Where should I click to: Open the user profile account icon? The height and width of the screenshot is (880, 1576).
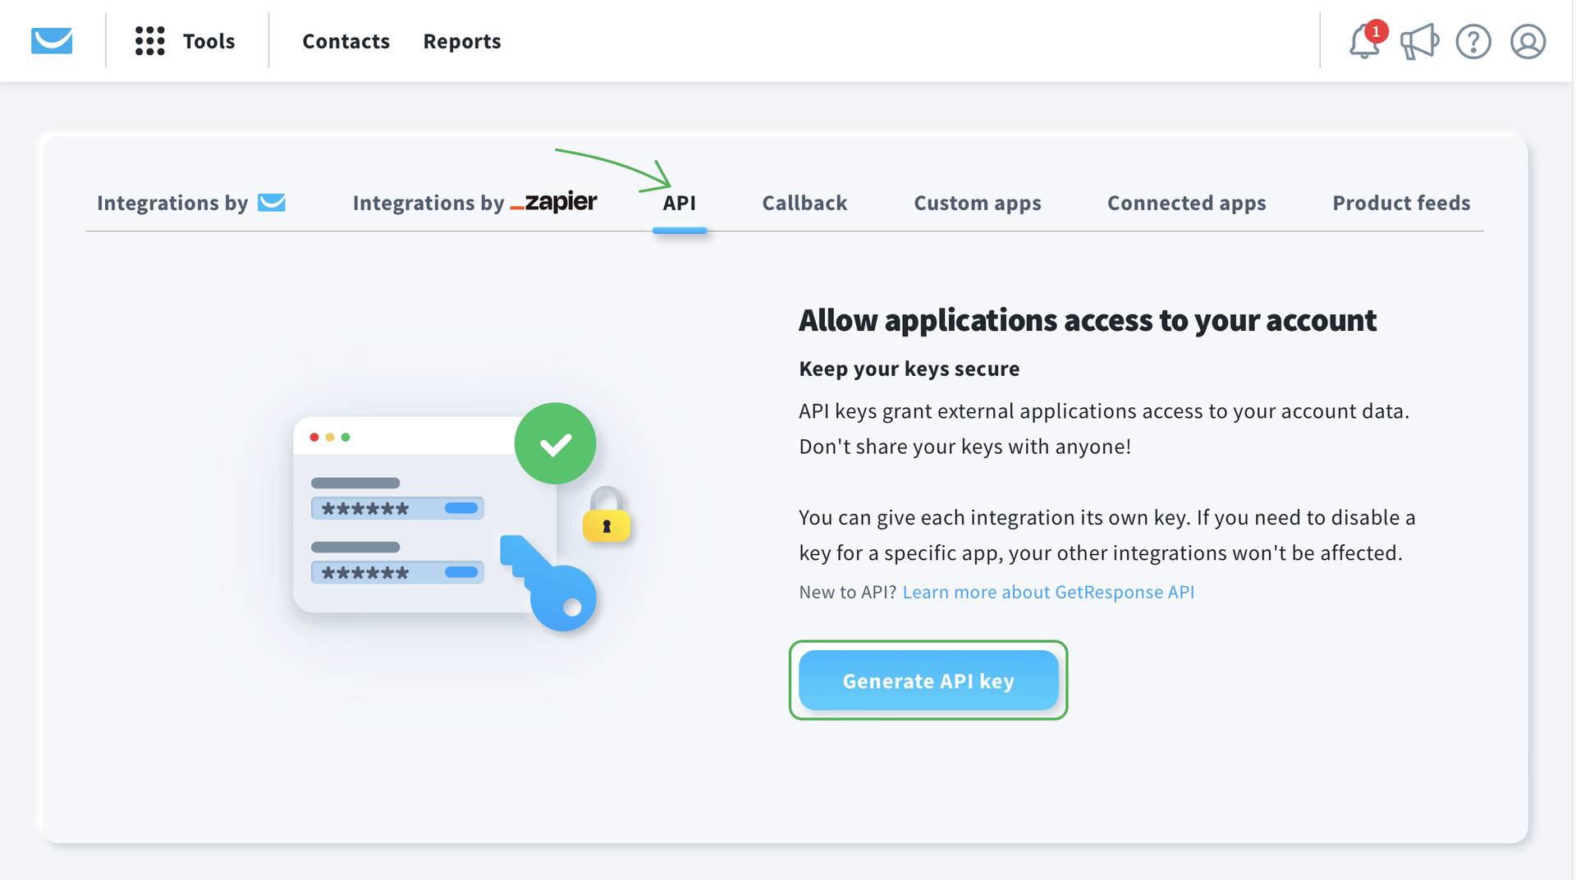1528,41
